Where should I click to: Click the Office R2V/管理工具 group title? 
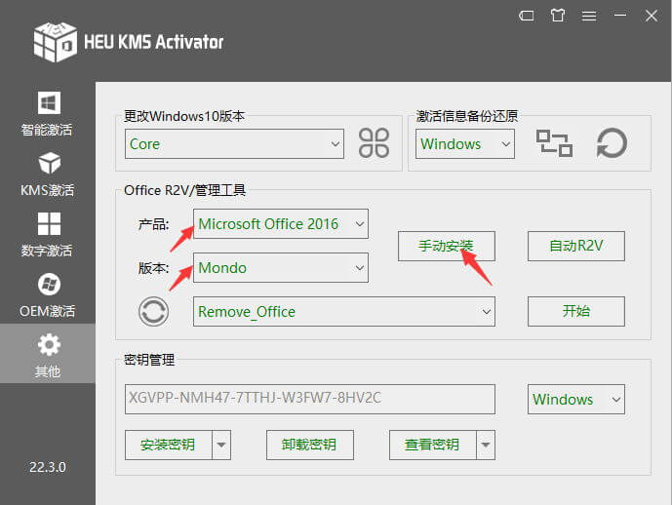click(184, 190)
